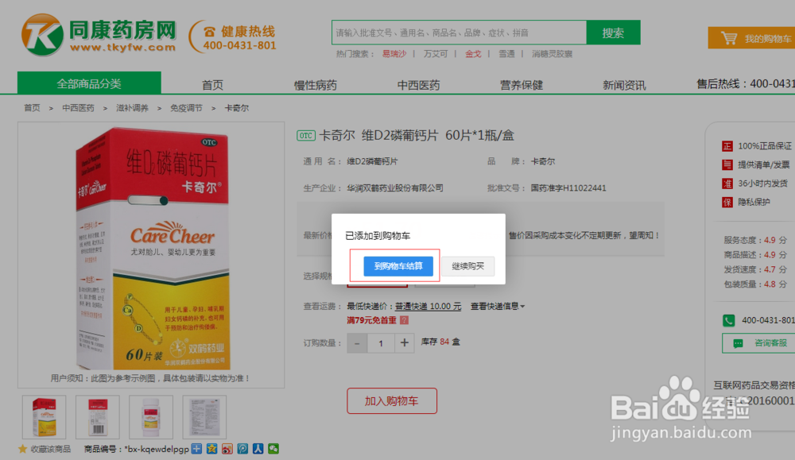Decrease order quantity with minus button
The width and height of the screenshot is (795, 460).
click(x=357, y=343)
